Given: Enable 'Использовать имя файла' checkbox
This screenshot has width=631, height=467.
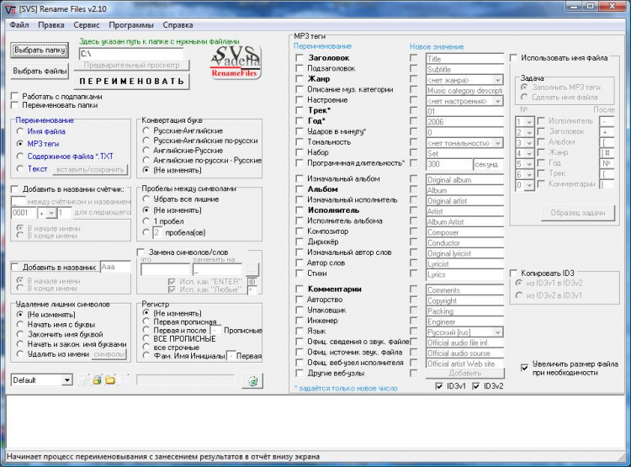Looking at the screenshot, I should coord(513,58).
